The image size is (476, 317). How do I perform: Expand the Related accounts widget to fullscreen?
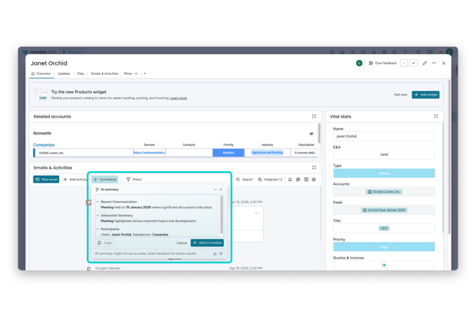314,116
